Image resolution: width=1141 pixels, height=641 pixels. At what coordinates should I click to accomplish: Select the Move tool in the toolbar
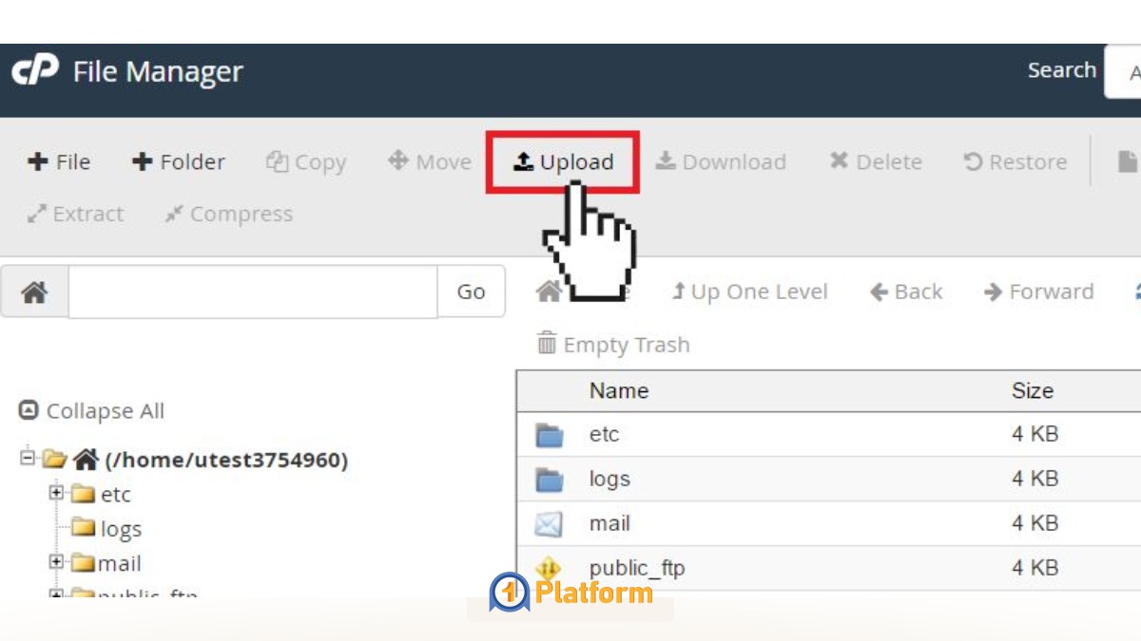click(x=429, y=161)
